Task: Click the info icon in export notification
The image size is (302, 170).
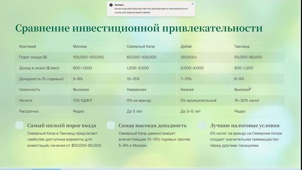Action: click(111, 5)
